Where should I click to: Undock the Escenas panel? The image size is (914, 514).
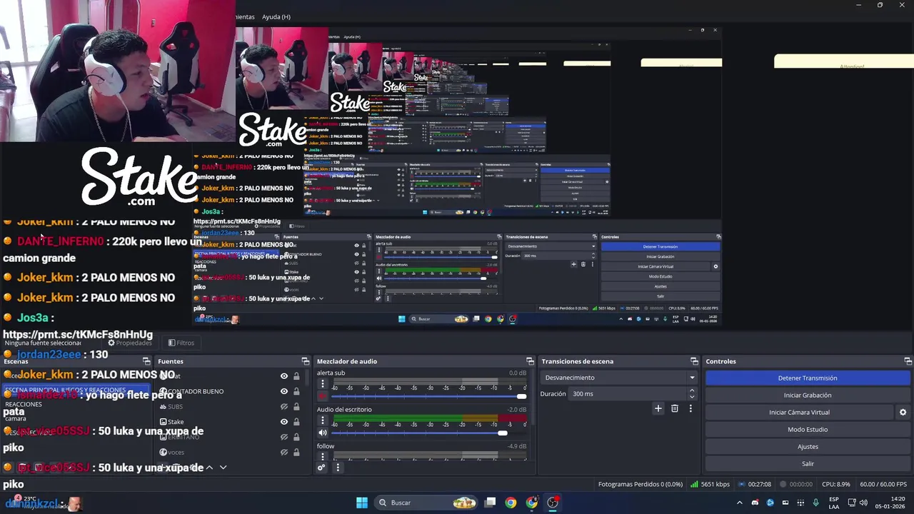point(146,361)
